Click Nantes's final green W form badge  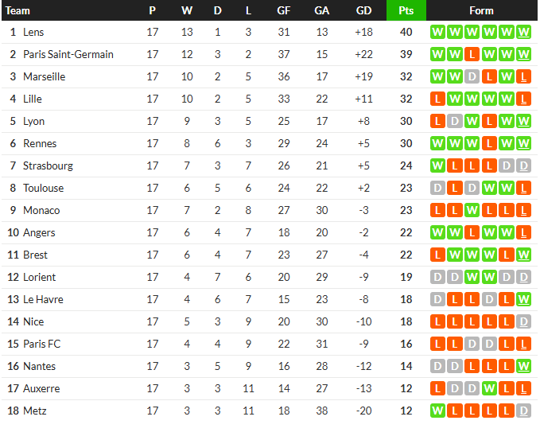point(523,366)
